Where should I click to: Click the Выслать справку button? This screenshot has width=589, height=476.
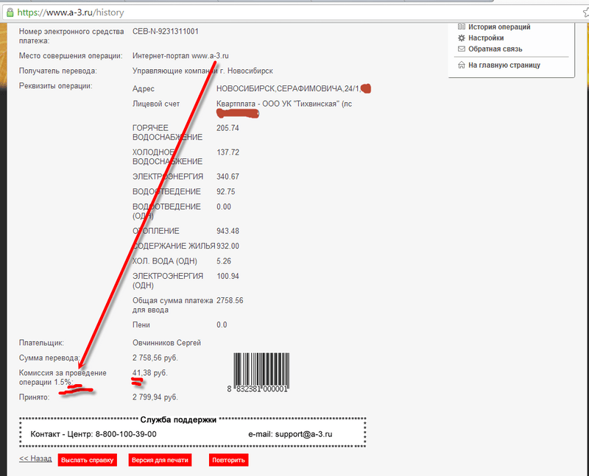[x=87, y=460]
